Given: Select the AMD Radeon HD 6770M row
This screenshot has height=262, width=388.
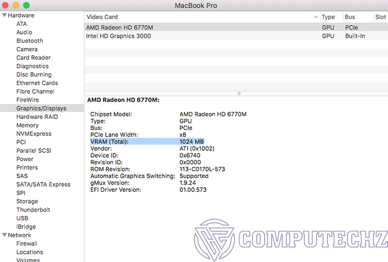Looking at the screenshot, I should tap(236, 28).
